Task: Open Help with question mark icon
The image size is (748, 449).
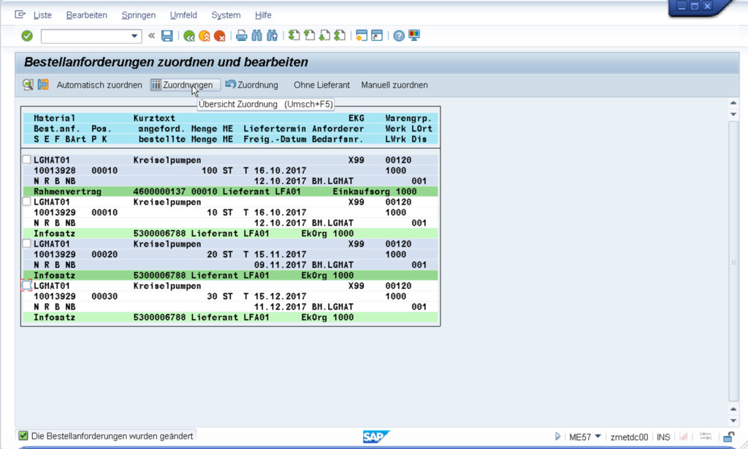Action: tap(399, 36)
